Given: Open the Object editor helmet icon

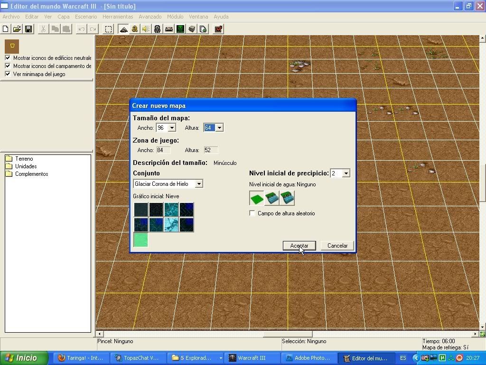Looking at the screenshot, I should click(158, 29).
